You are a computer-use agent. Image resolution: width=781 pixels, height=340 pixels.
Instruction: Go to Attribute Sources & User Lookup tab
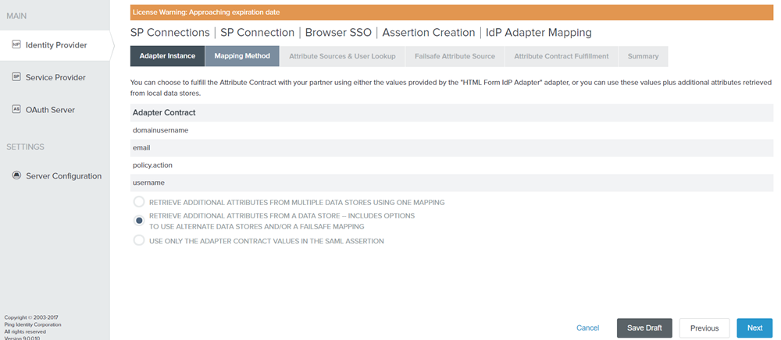pyautogui.click(x=342, y=56)
